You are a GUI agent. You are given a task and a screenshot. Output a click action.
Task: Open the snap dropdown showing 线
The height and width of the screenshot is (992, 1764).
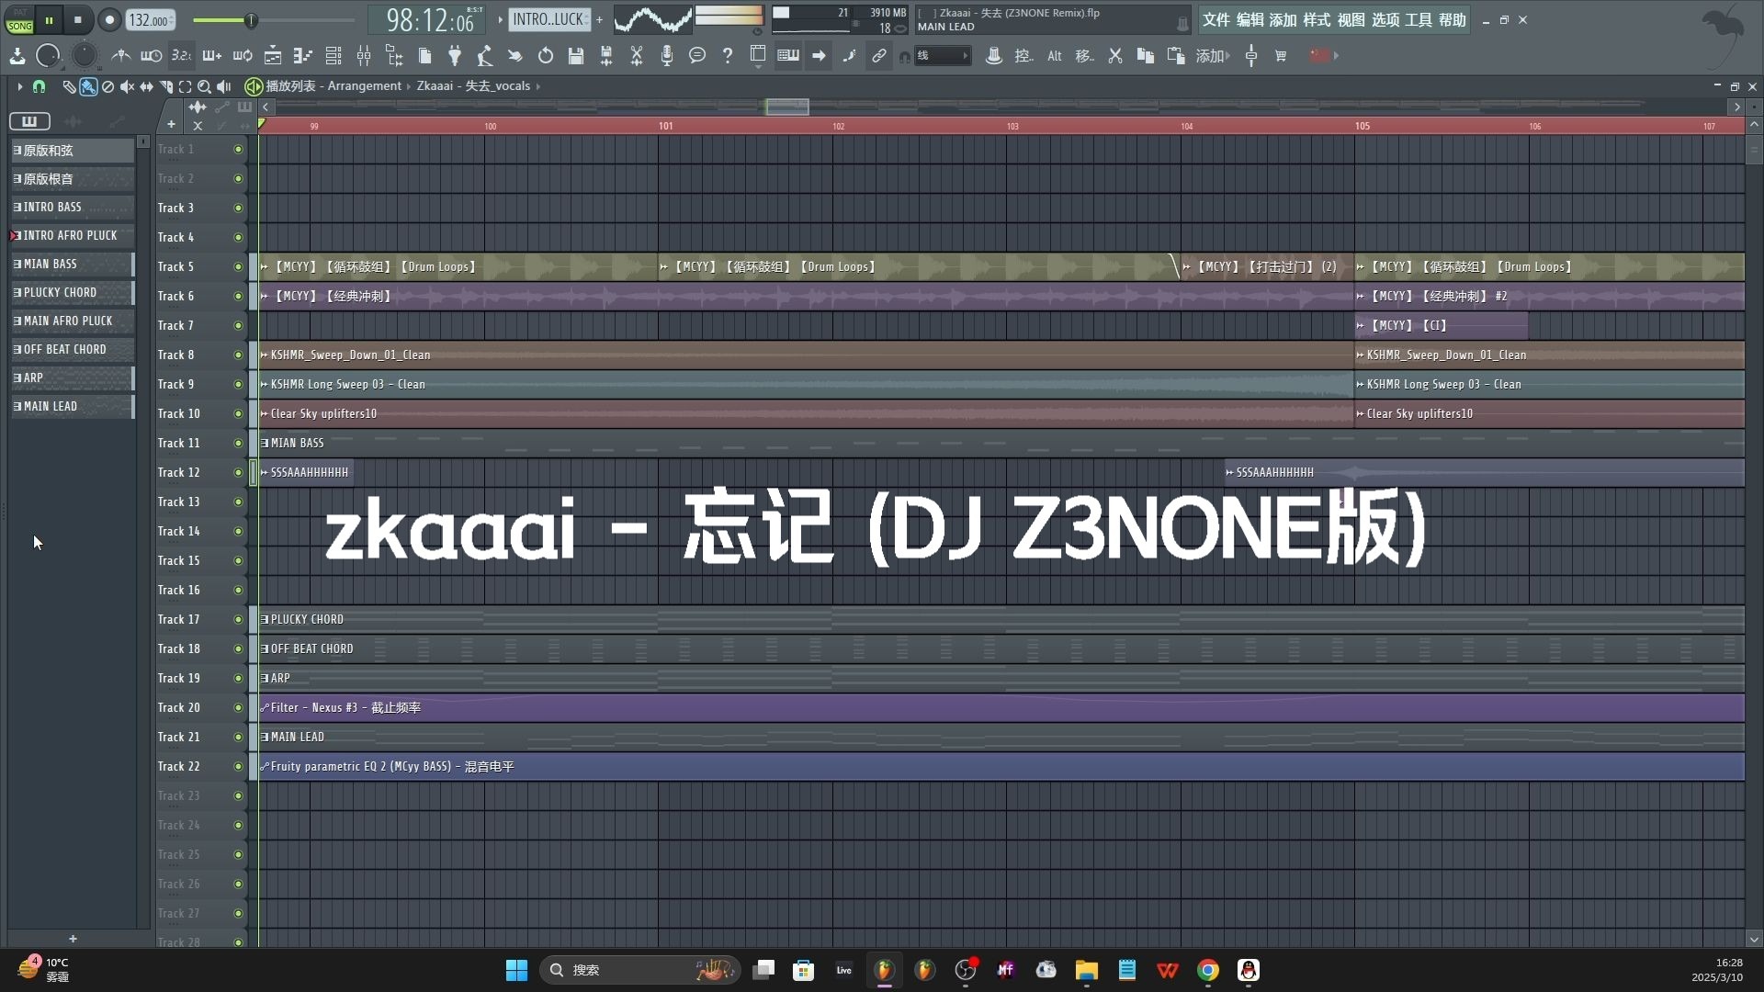pos(941,56)
